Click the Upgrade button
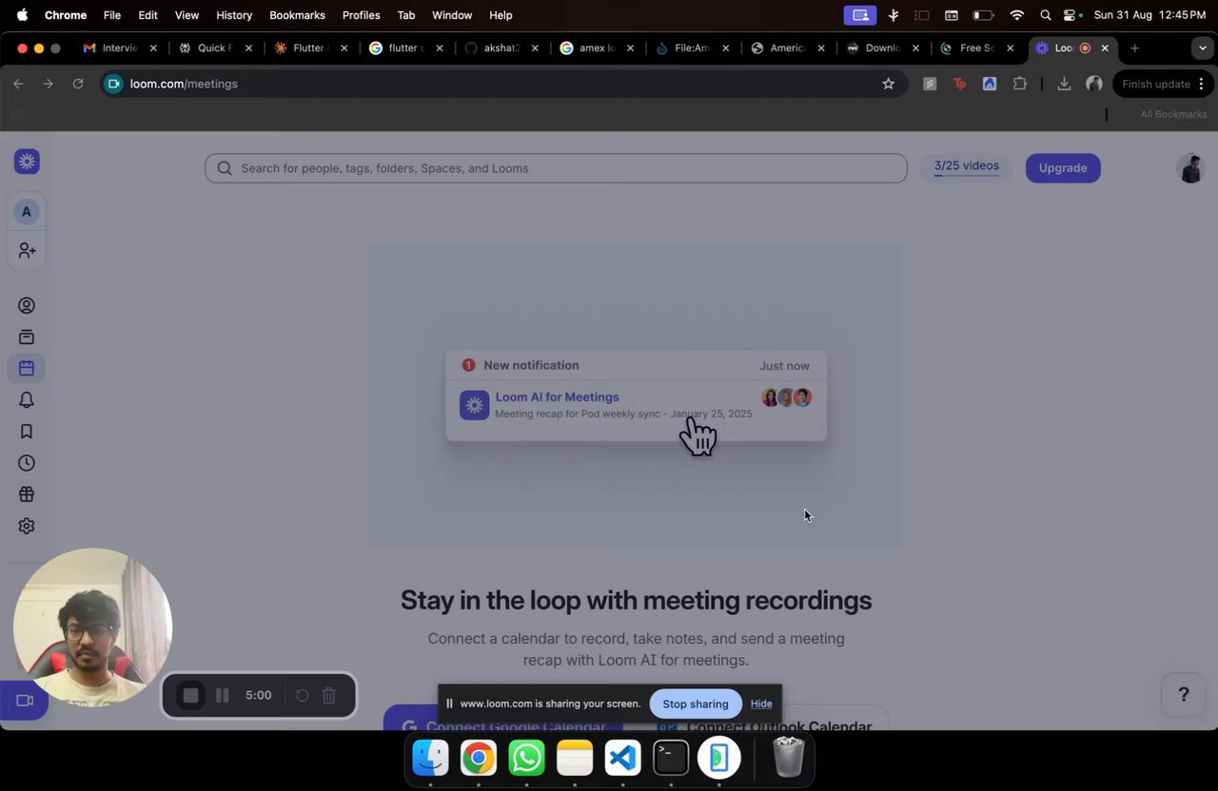The image size is (1218, 791). (1063, 168)
